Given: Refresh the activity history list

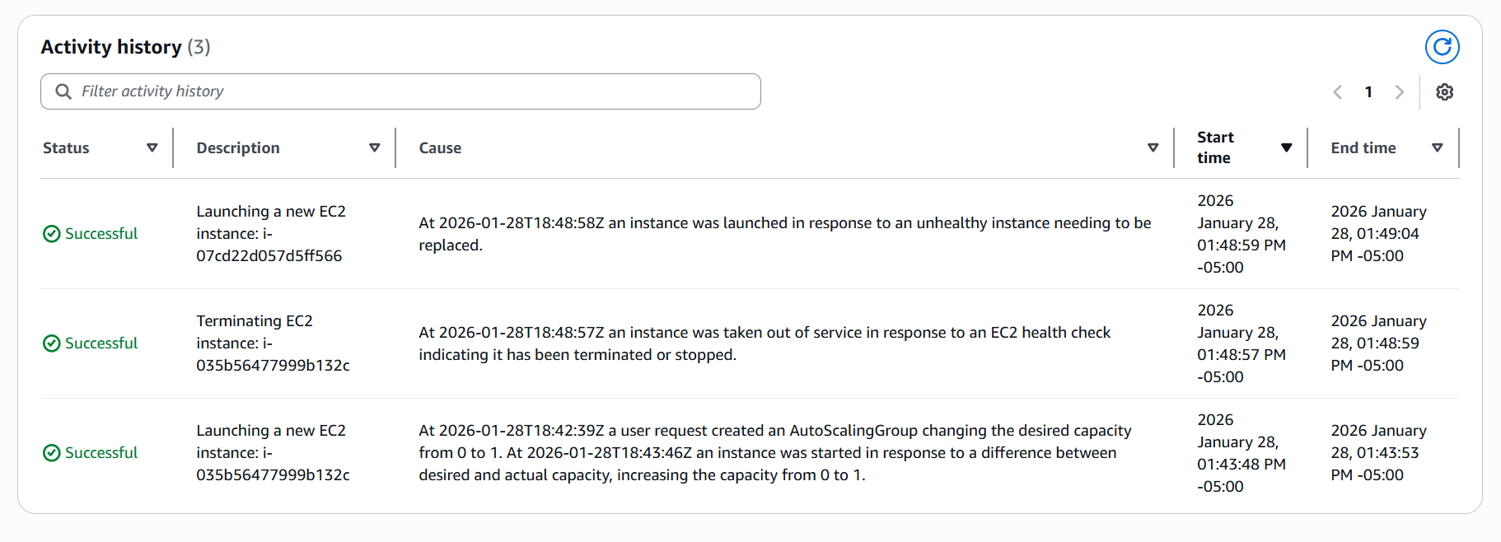Looking at the screenshot, I should pos(1442,47).
